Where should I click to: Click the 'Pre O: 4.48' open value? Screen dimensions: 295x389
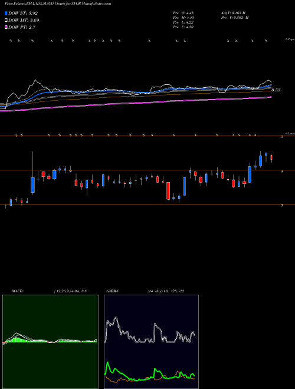click(x=183, y=12)
